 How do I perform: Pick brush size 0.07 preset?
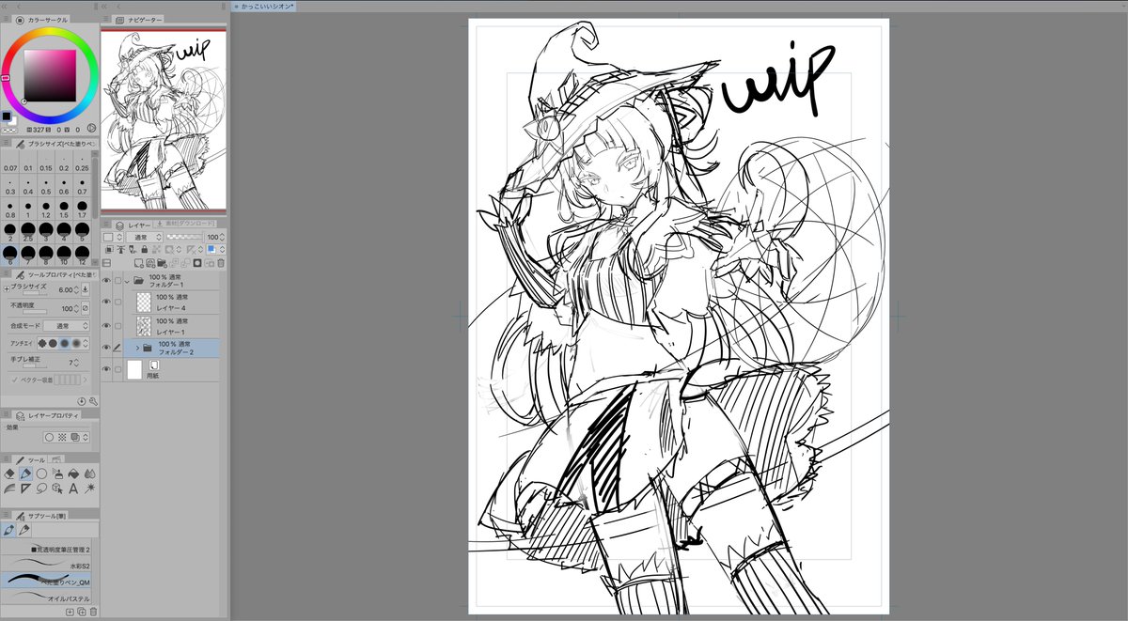coord(9,164)
